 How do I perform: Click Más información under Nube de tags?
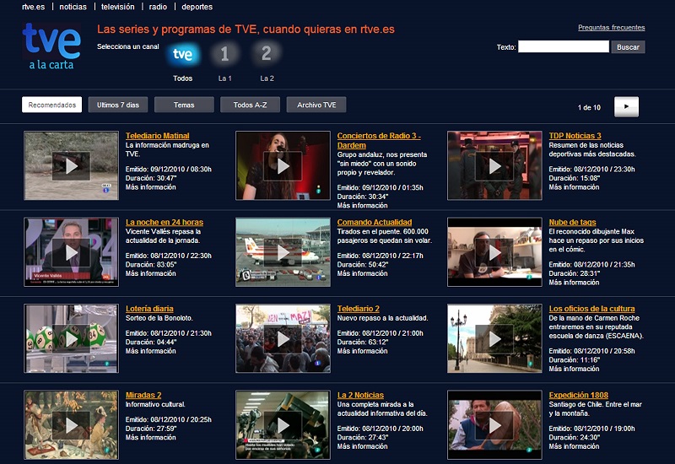click(574, 283)
